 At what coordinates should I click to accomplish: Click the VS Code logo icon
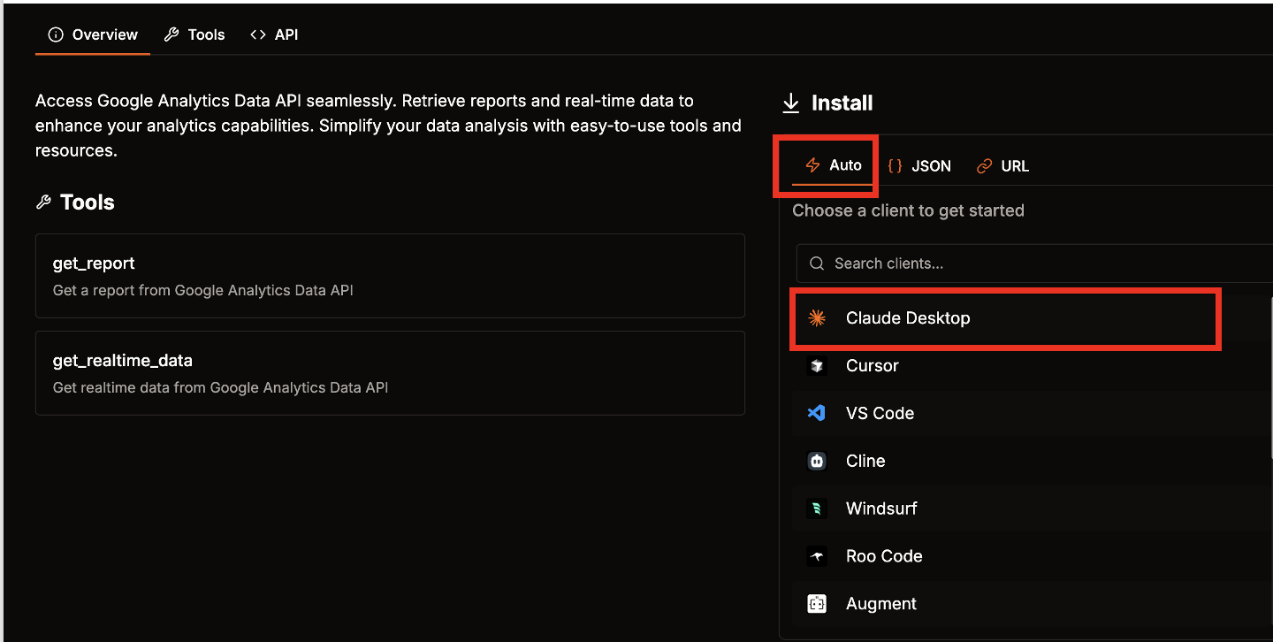(817, 413)
